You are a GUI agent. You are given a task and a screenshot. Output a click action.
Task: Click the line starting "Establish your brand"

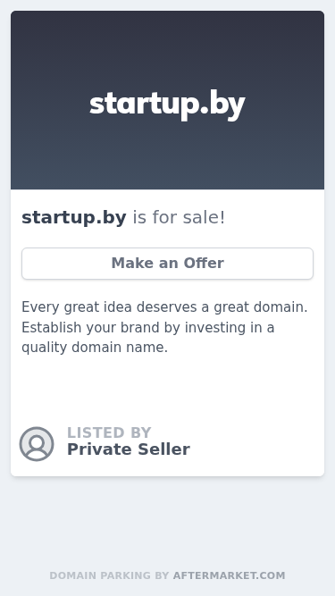click(x=147, y=327)
